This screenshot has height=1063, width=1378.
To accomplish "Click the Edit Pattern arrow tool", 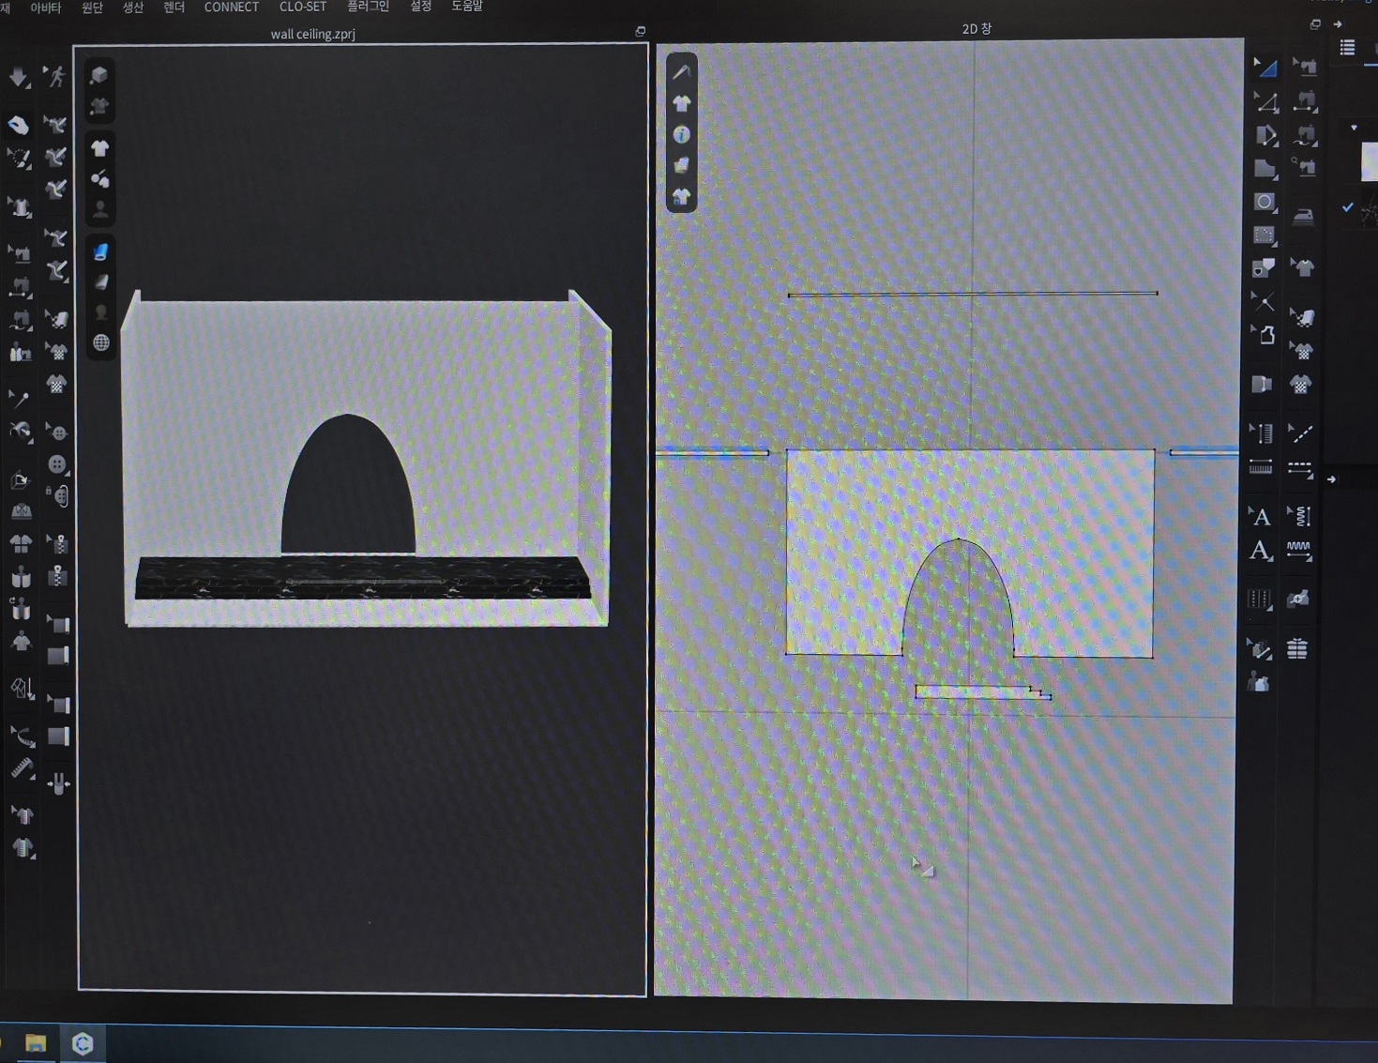I will point(1264,68).
